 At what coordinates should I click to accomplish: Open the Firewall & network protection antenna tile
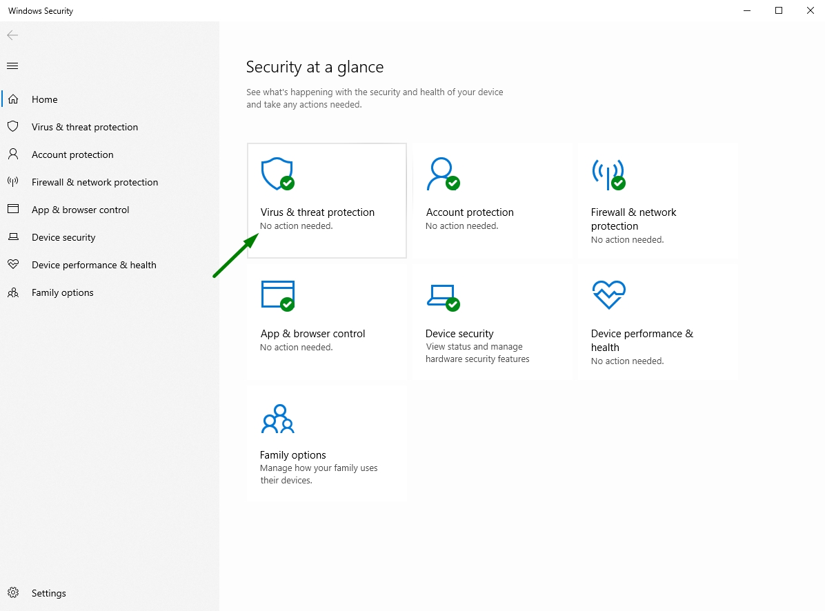click(657, 201)
